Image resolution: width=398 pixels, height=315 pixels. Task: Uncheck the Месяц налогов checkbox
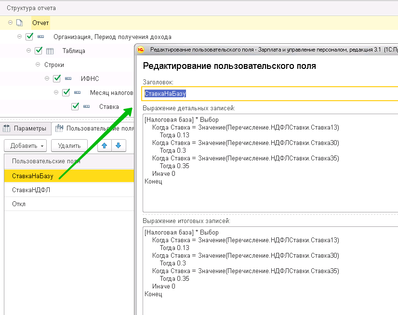click(66, 92)
